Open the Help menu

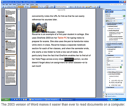(37, 4)
